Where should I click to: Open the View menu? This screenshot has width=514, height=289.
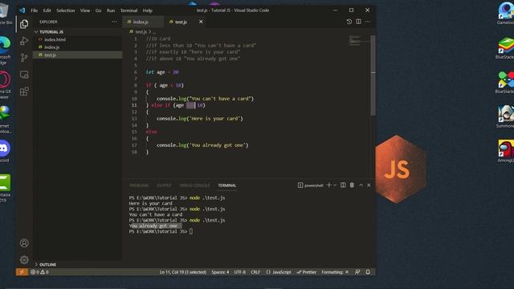[x=85, y=10]
